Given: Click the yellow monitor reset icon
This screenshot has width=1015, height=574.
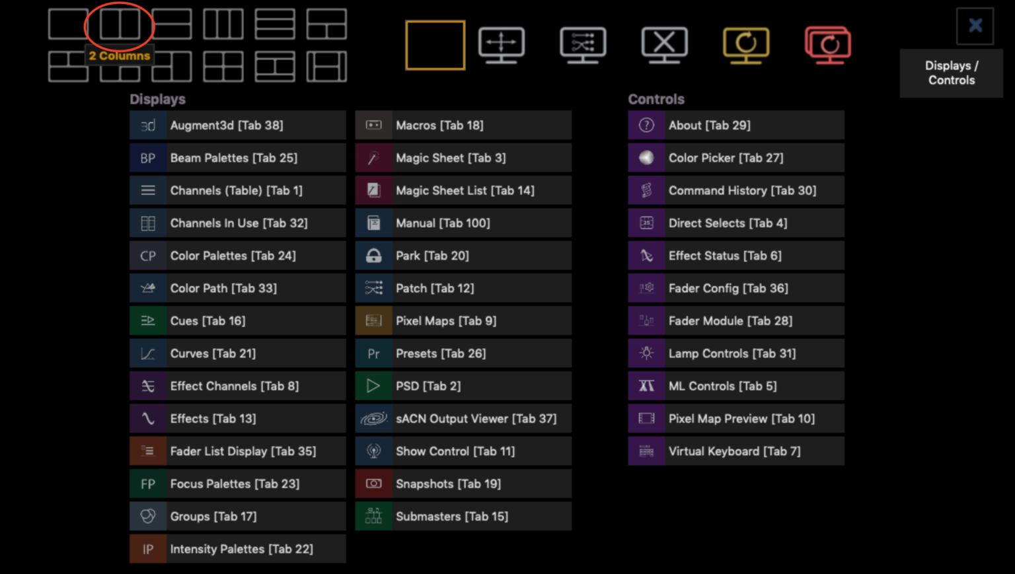Looking at the screenshot, I should click(746, 45).
